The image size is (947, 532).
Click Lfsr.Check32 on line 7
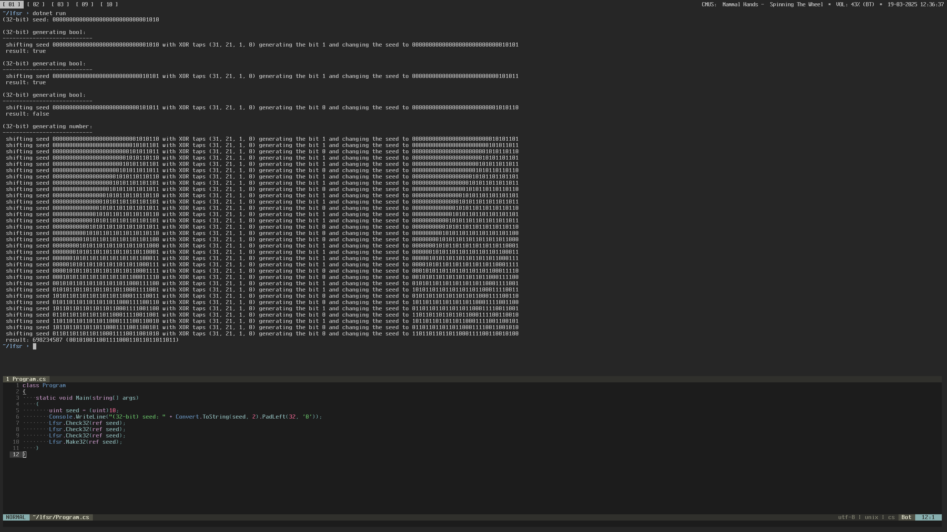tap(87, 423)
